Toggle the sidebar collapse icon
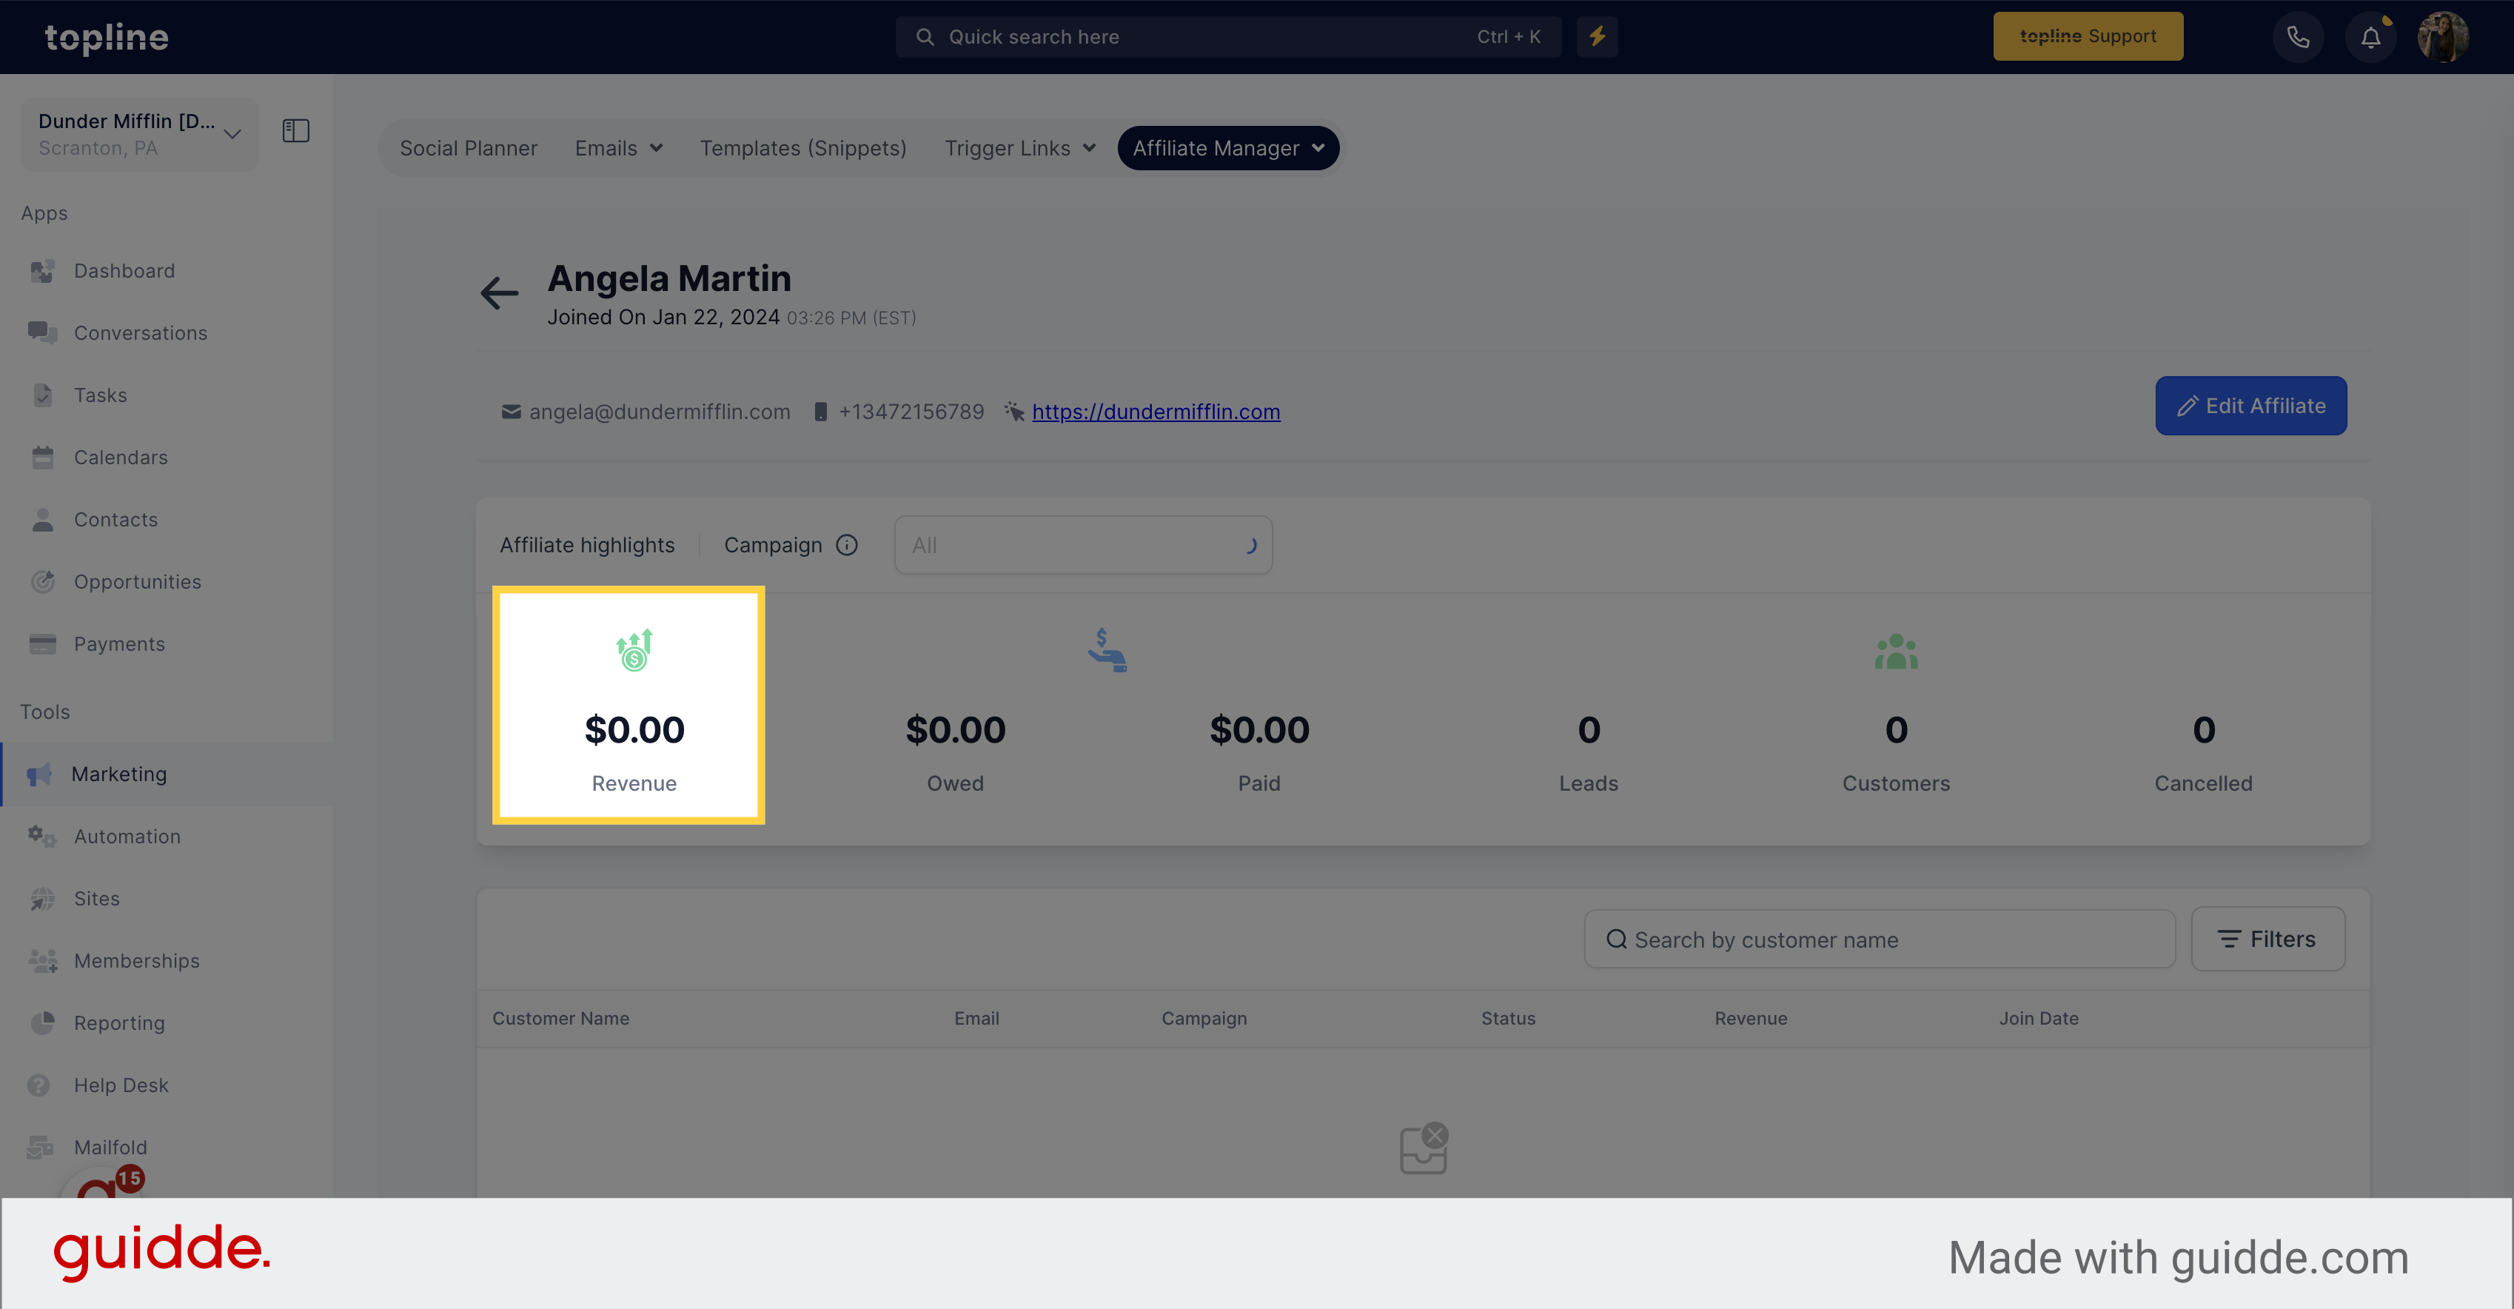 [x=295, y=131]
